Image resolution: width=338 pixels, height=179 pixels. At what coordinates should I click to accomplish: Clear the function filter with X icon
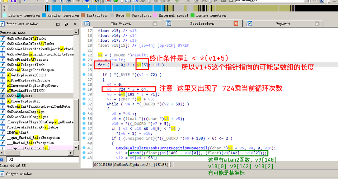coord(2,159)
